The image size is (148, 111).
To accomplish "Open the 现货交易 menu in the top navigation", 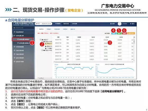I will (x=66, y=24).
